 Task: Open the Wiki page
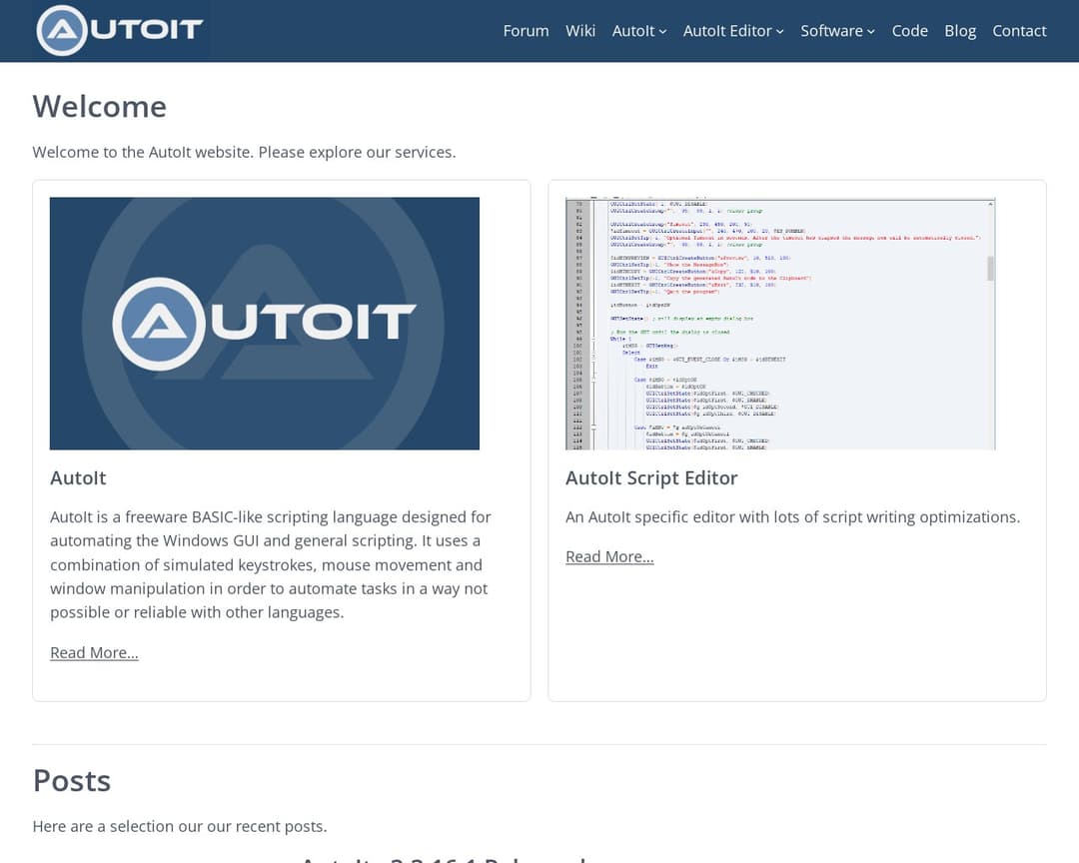tap(580, 31)
